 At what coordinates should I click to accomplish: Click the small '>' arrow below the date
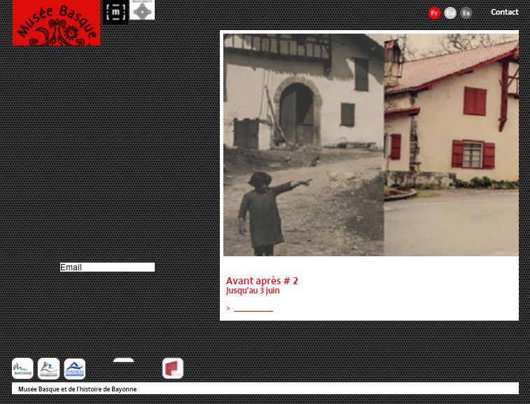click(228, 309)
